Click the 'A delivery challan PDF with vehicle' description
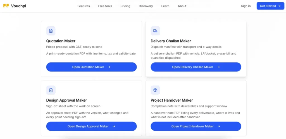286x139 pixels. pos(194,56)
